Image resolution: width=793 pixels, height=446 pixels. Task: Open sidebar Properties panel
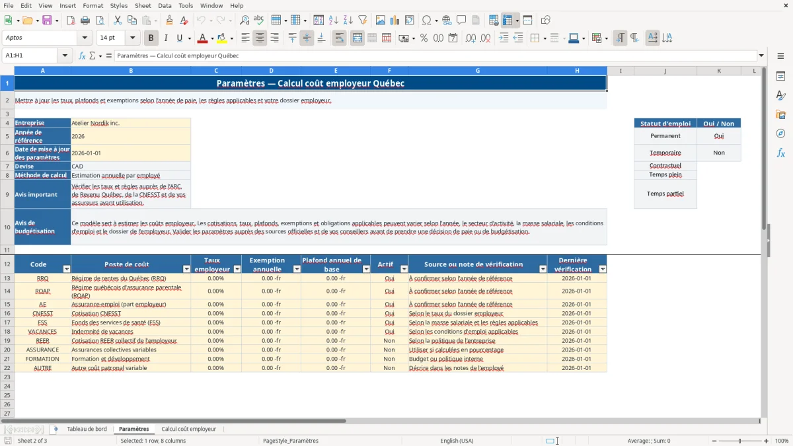[780, 77]
